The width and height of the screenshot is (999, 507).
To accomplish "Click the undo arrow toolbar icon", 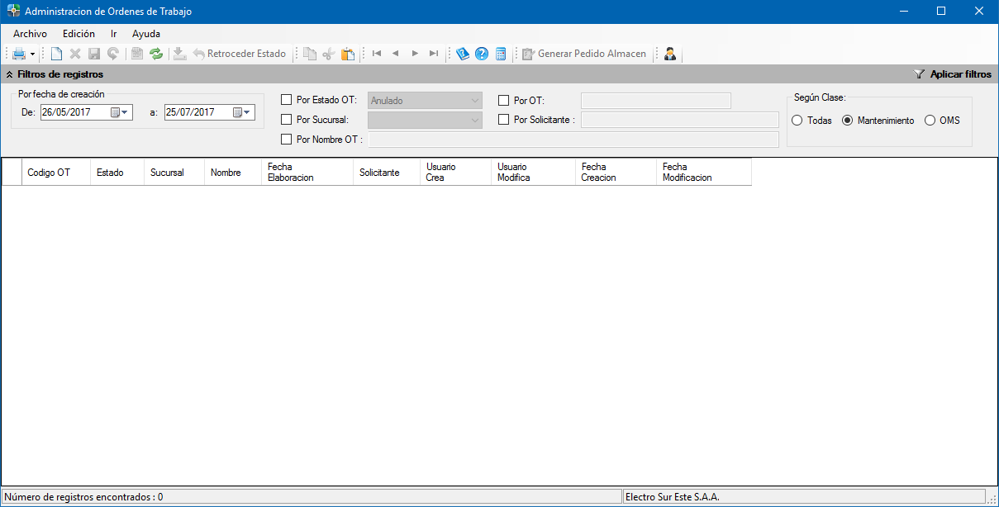I will 112,54.
